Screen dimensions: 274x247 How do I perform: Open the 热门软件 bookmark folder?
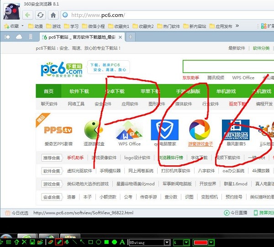pyautogui.click(x=169, y=26)
